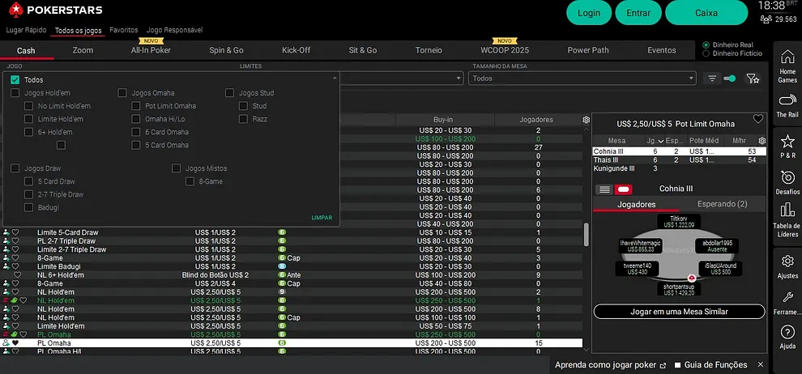Toggle the green filter switch
Viewport: 802px width, 374px height.
(x=730, y=79)
